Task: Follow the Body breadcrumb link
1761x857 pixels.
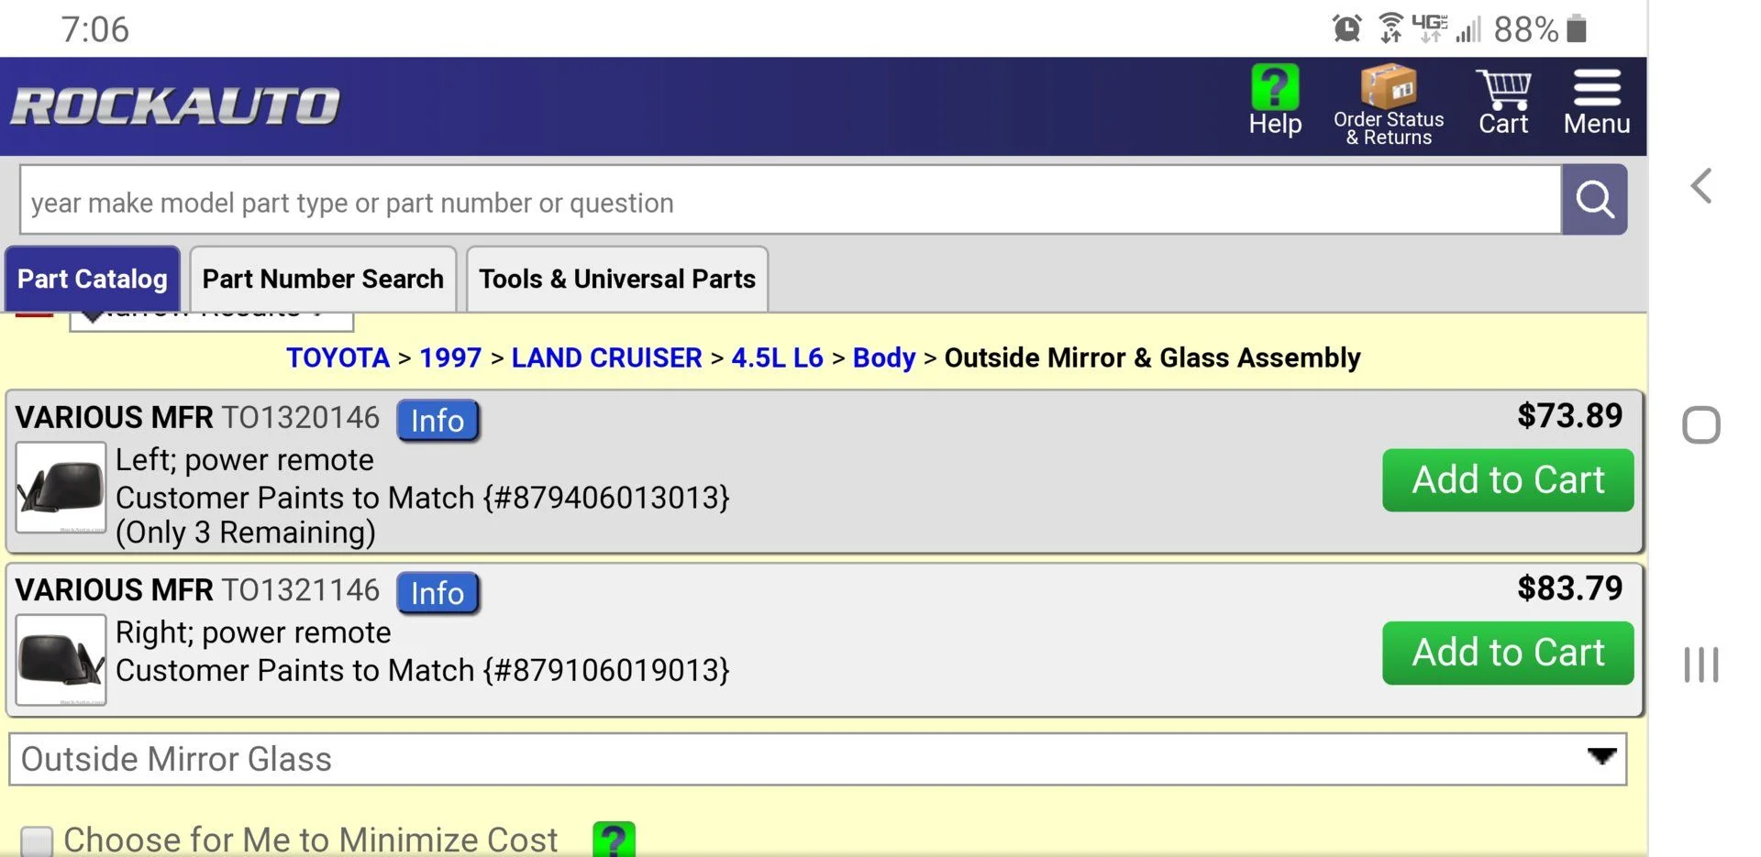Action: point(884,357)
